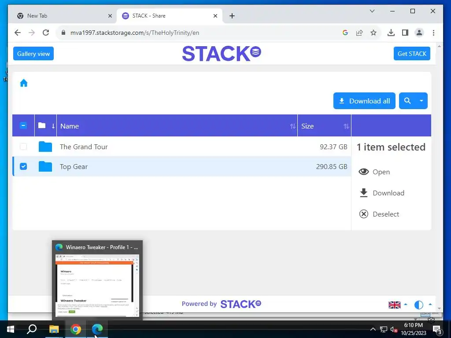Open the Winaero Tweaker Edge preview thumbnail

pos(97,285)
